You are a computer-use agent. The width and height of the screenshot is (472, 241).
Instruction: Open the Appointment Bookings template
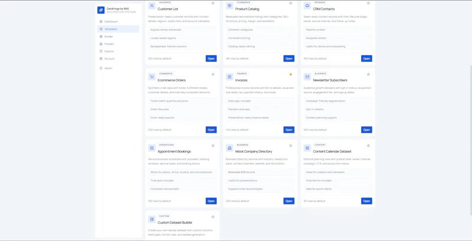pos(211,201)
